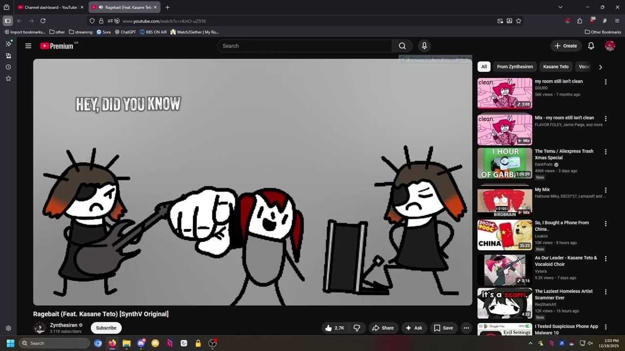Click the browser address bar URL
The height and width of the screenshot is (351, 625).
pyautogui.click(x=164, y=21)
